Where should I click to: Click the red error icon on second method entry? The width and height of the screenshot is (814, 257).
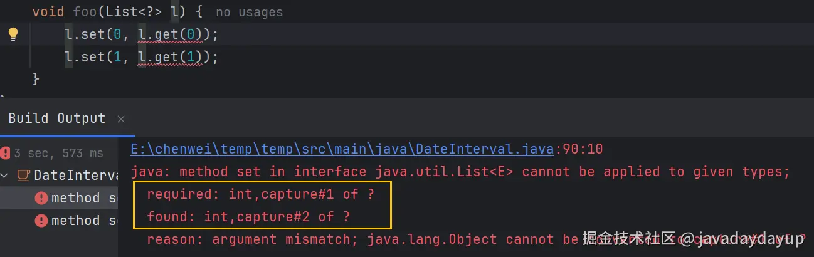pyautogui.click(x=41, y=221)
